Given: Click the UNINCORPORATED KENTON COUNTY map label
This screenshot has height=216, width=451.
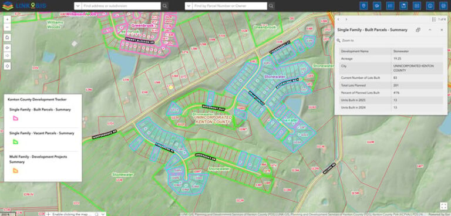Looking at the screenshot, I should [x=213, y=120].
